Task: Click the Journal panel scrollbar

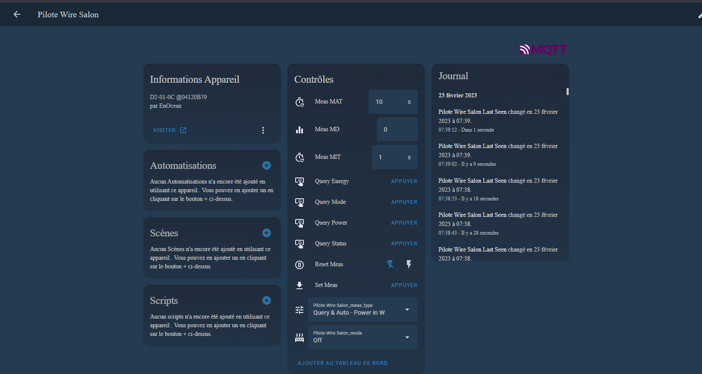Action: point(567,92)
